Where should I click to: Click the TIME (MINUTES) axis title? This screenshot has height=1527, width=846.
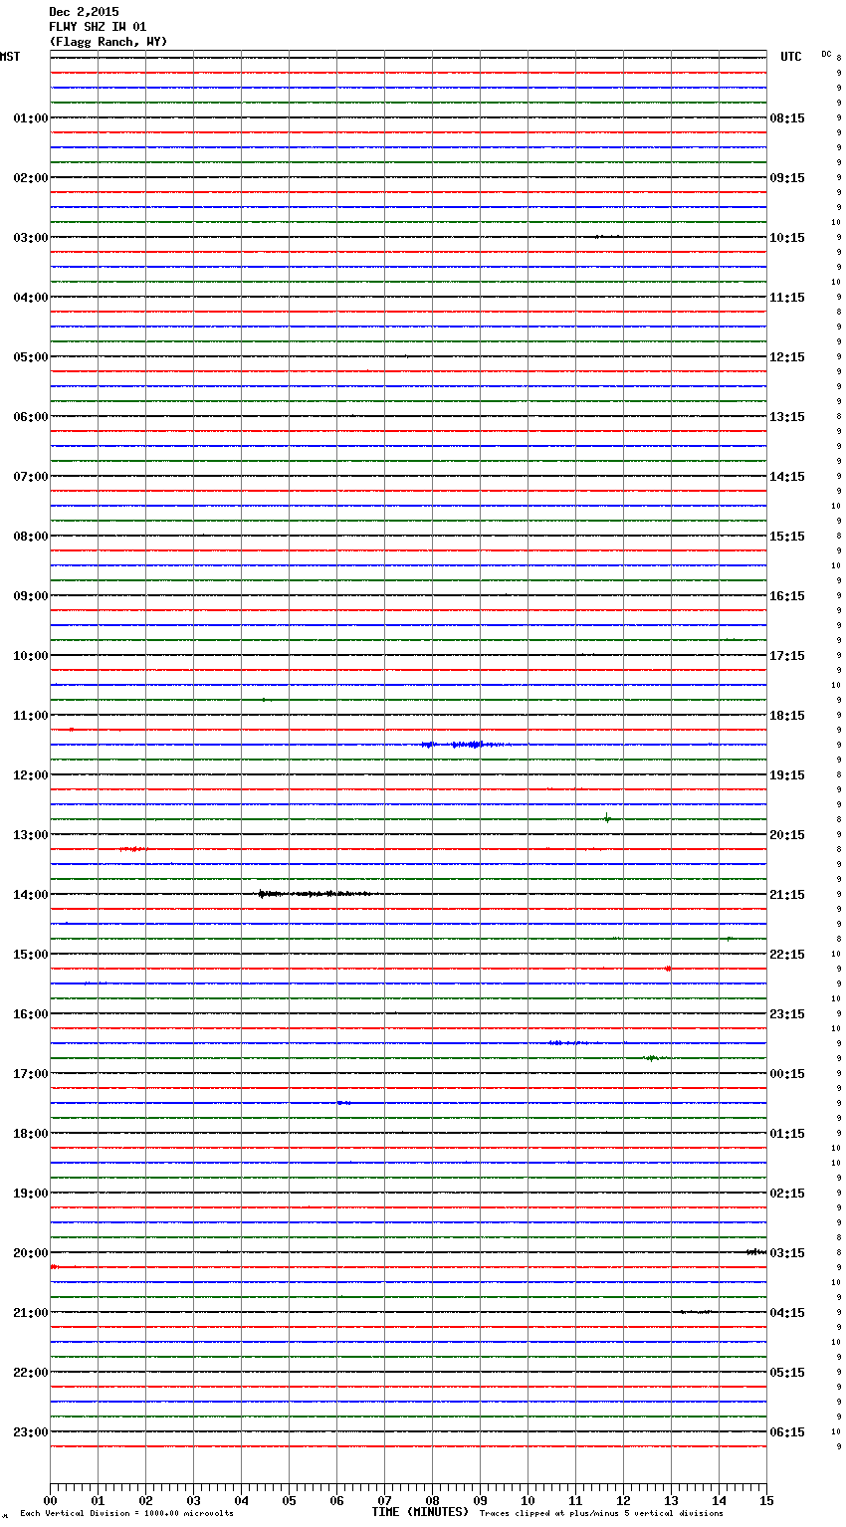point(420,1512)
